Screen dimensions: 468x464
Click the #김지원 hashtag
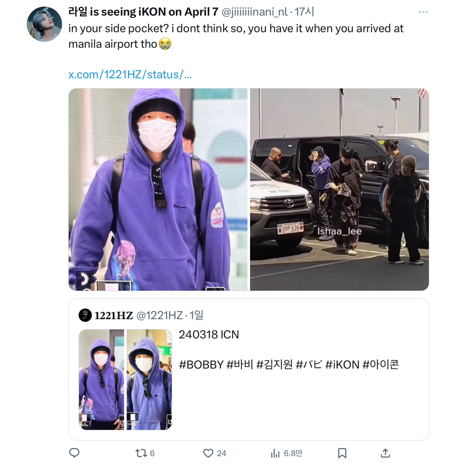(x=274, y=365)
